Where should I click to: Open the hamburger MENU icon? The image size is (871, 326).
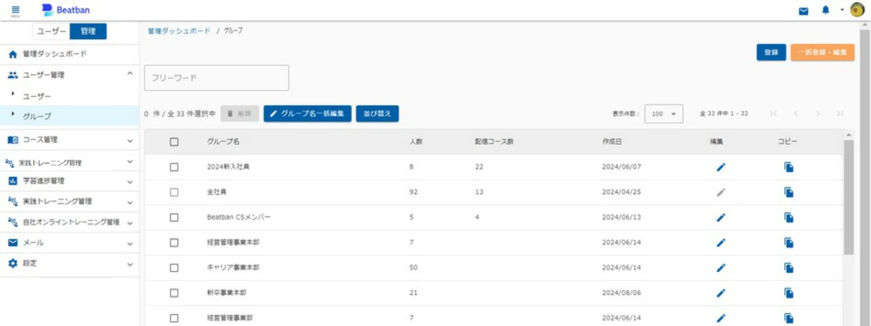click(15, 10)
